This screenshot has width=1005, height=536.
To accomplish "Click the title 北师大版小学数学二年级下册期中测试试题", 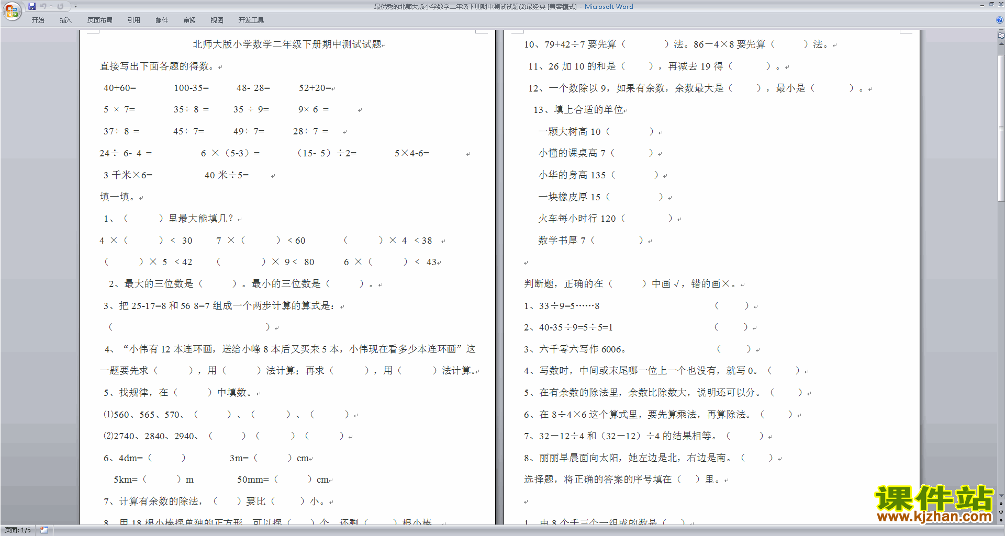I will click(287, 44).
